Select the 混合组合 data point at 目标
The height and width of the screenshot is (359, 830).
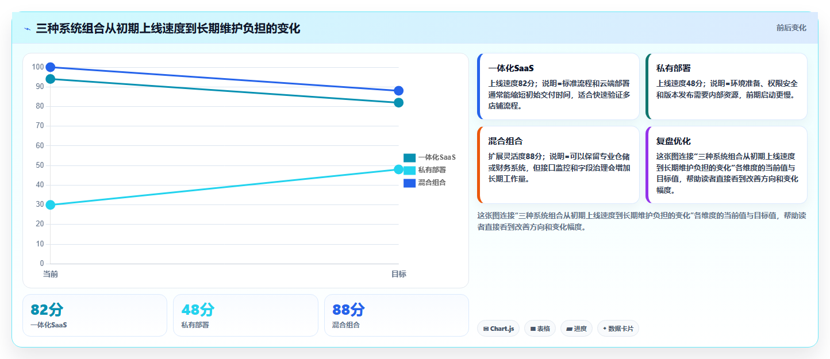click(399, 91)
